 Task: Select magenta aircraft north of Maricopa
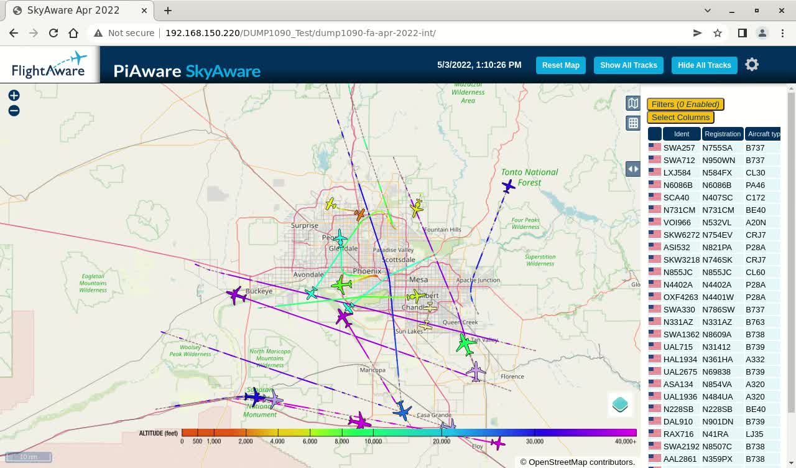[344, 317]
